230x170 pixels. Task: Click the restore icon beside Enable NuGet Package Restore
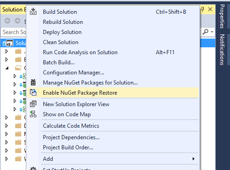[33, 92]
